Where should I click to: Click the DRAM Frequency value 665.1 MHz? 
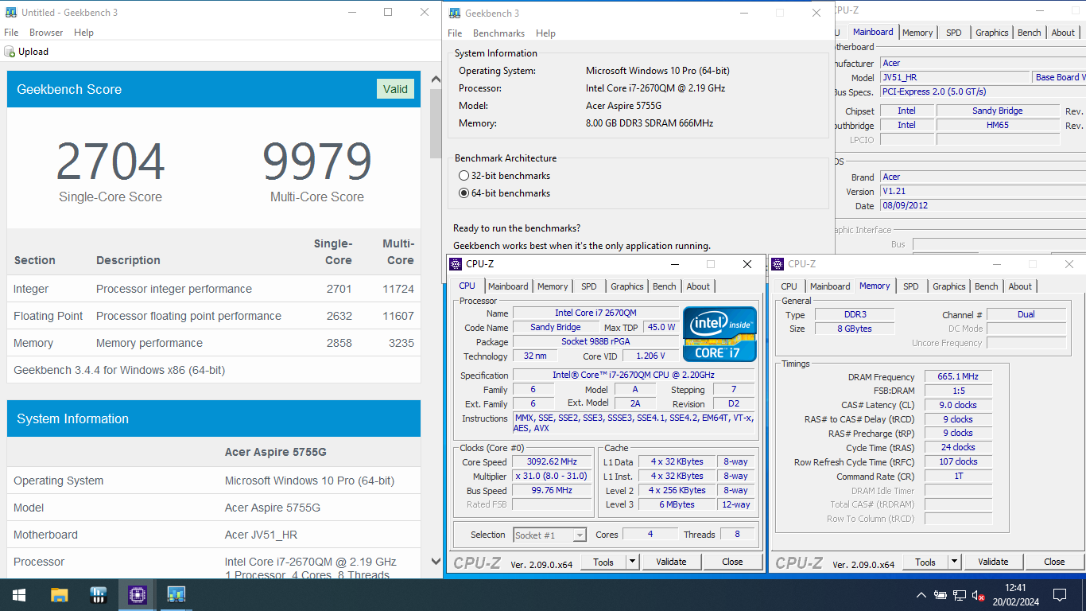tap(958, 377)
